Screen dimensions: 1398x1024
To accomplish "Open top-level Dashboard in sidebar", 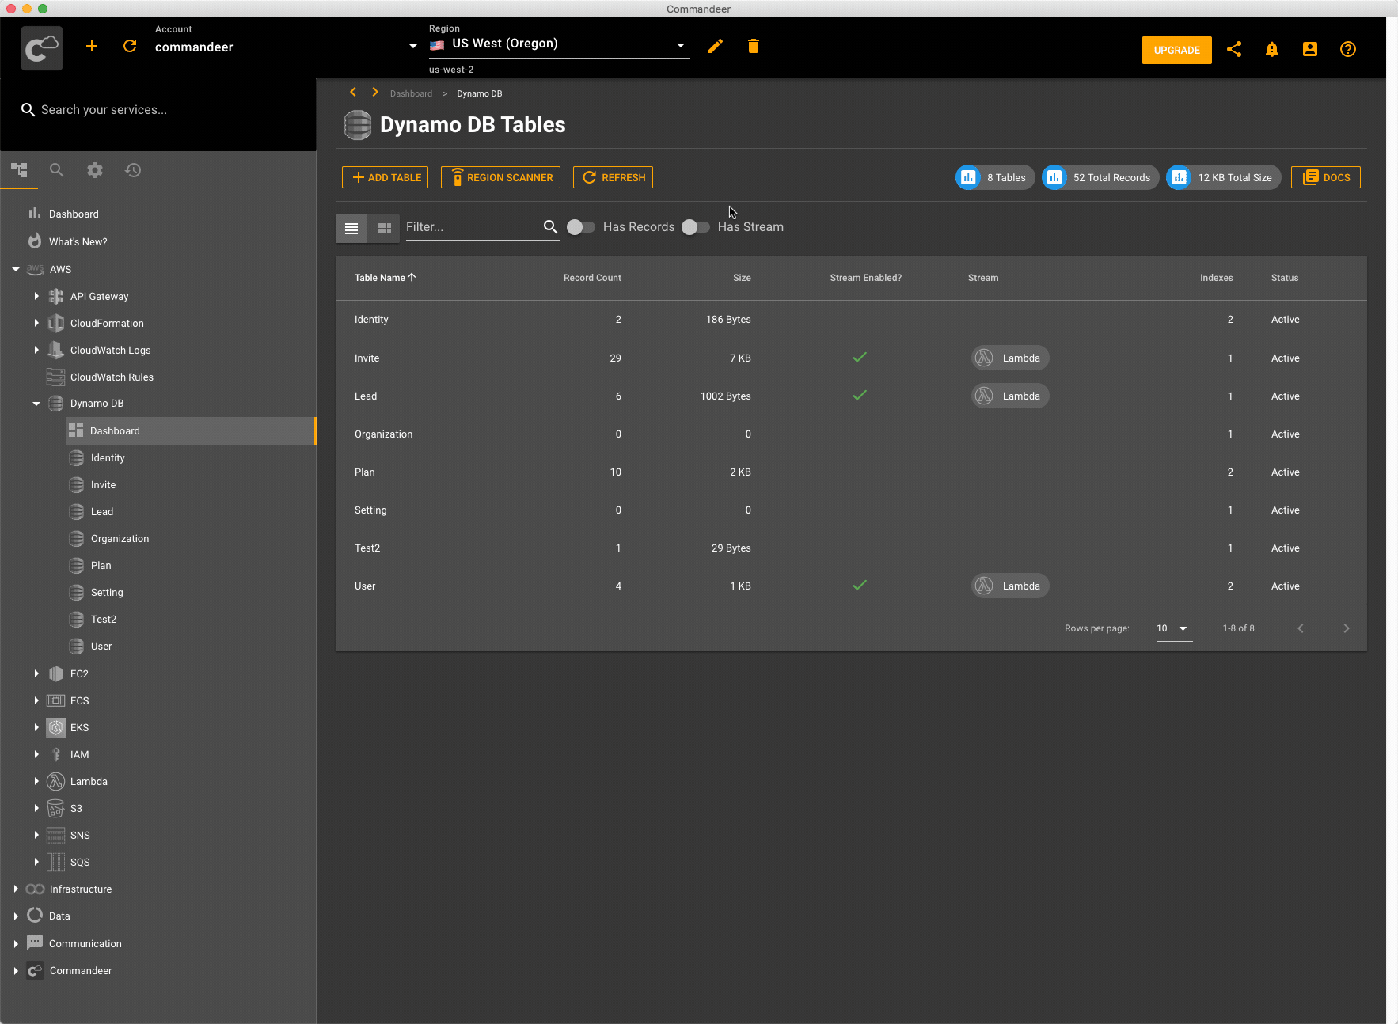I will pos(74,214).
